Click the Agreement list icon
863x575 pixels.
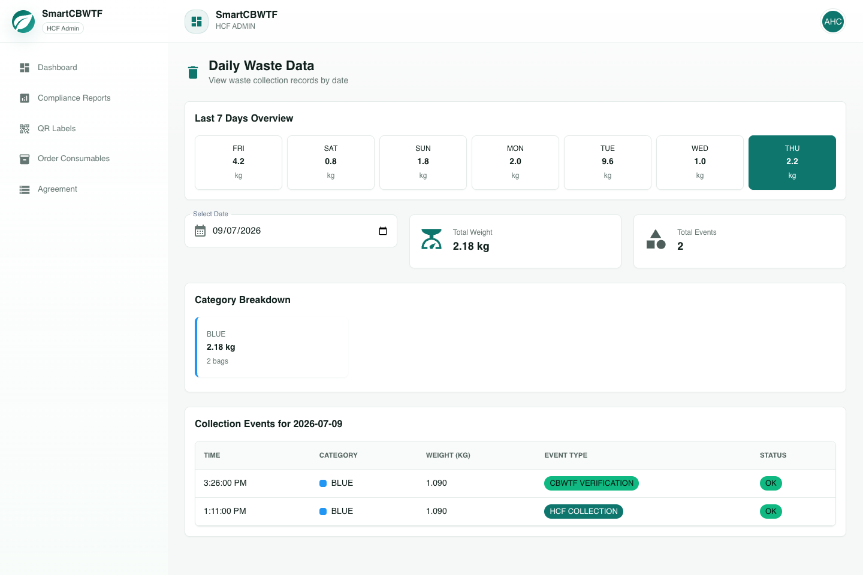coord(25,189)
